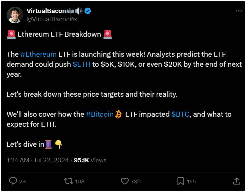Open the three-dot more options menu

pos(239,11)
